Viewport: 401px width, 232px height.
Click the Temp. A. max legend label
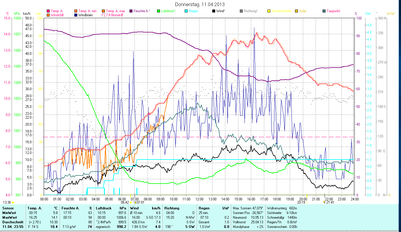(x=116, y=11)
